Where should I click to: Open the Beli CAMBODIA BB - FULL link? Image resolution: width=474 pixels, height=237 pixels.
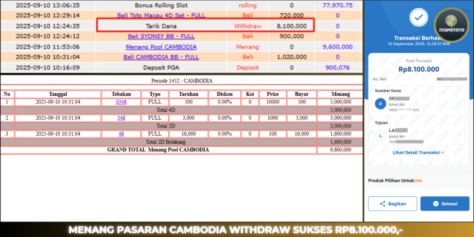pyautogui.click(x=161, y=57)
